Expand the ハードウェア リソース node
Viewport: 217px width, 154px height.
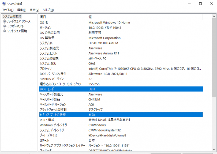pos(5,21)
